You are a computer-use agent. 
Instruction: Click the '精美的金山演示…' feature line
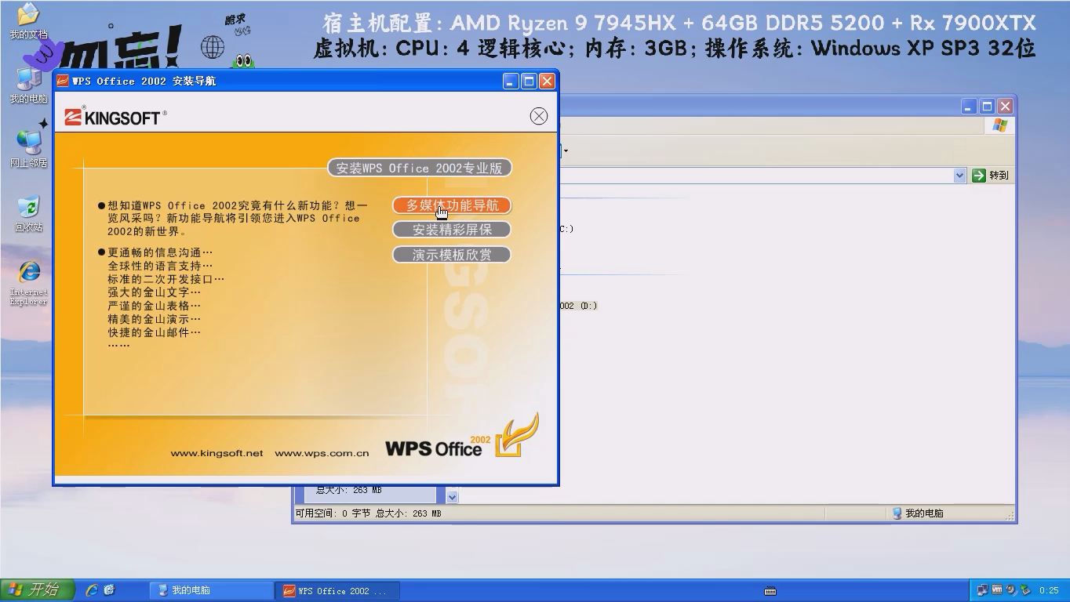155,319
